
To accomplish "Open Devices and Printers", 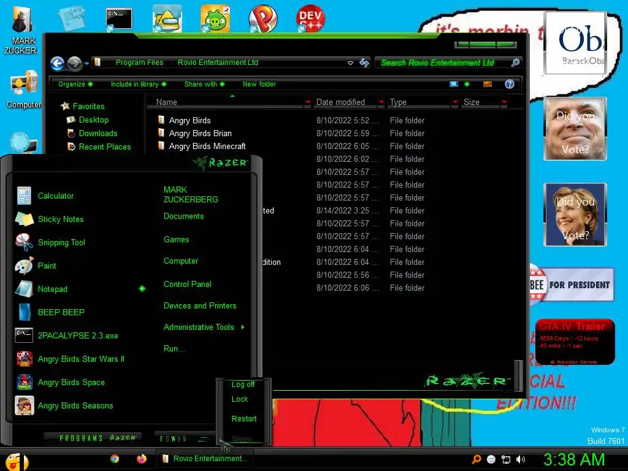I will [x=200, y=306].
